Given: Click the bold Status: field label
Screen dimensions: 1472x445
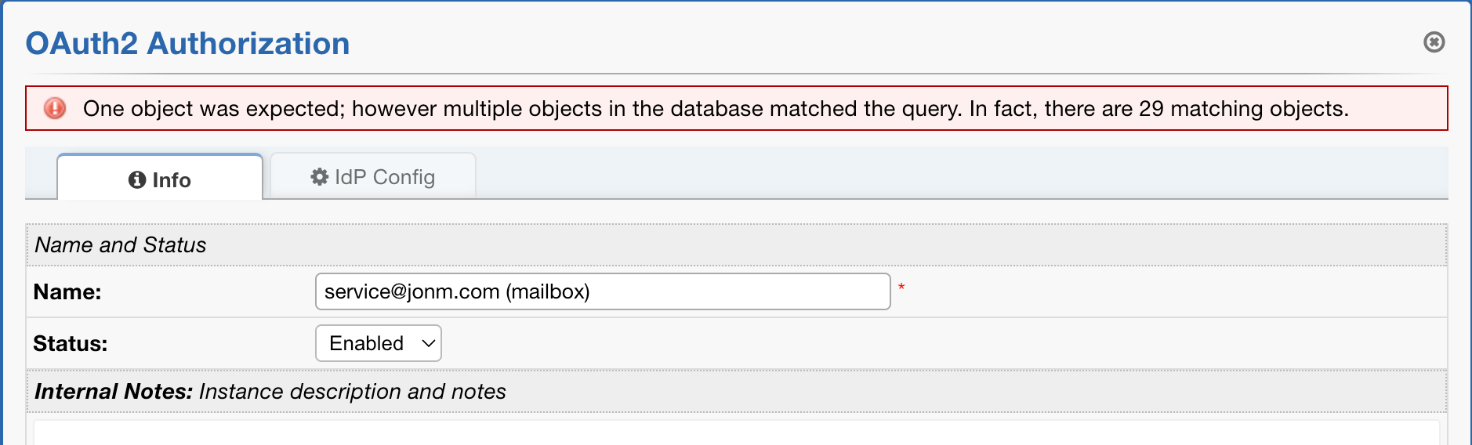Looking at the screenshot, I should [71, 343].
